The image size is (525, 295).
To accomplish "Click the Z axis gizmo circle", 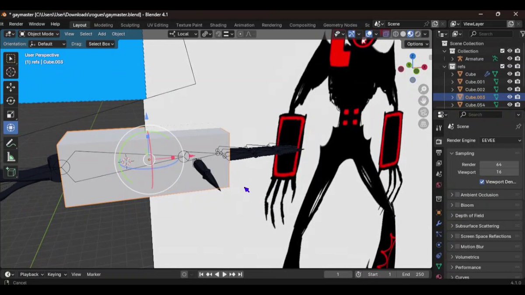I will [x=413, y=56].
